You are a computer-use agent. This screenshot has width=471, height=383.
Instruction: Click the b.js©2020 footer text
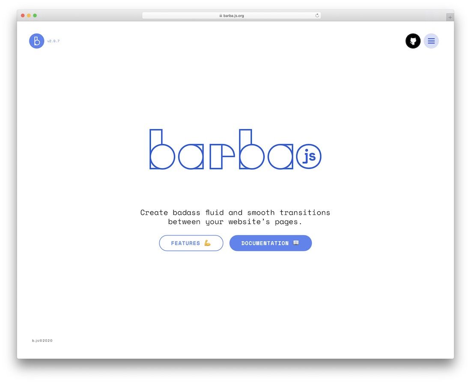(x=42, y=341)
